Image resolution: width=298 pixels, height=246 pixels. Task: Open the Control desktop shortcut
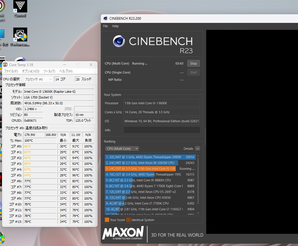point(20,8)
